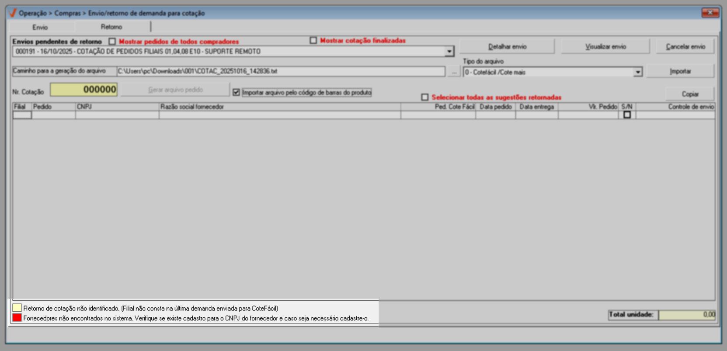Click the S/N column header
727x351 pixels.
tap(627, 107)
